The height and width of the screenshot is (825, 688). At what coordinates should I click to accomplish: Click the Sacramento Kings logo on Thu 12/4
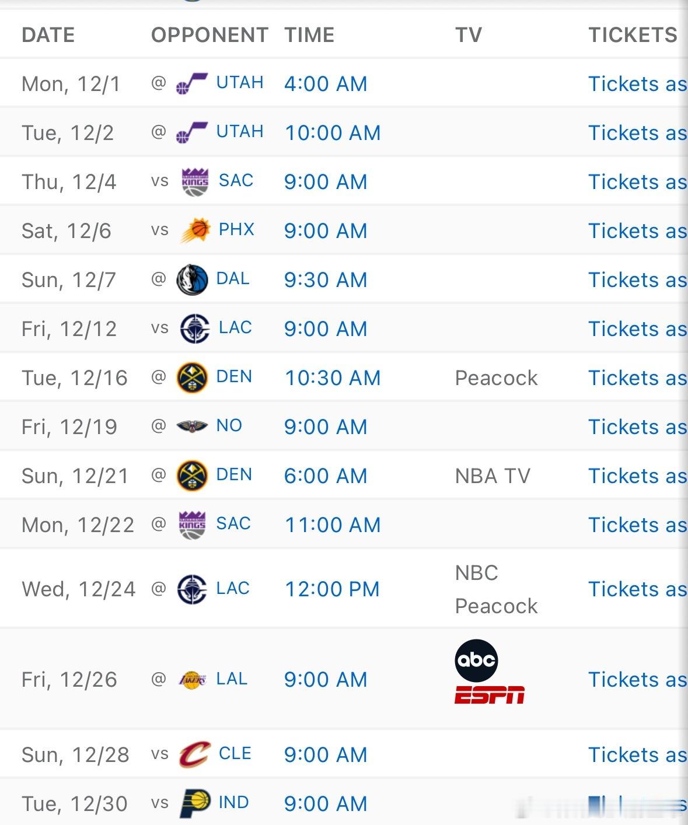pyautogui.click(x=195, y=181)
